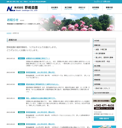Open お知らせ NOTICE in top navigation
The width and height of the screenshot is (122, 128).
[82, 8]
